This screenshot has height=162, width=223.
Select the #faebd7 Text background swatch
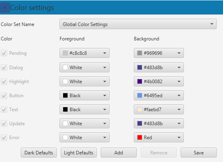pyautogui.click(x=139, y=110)
